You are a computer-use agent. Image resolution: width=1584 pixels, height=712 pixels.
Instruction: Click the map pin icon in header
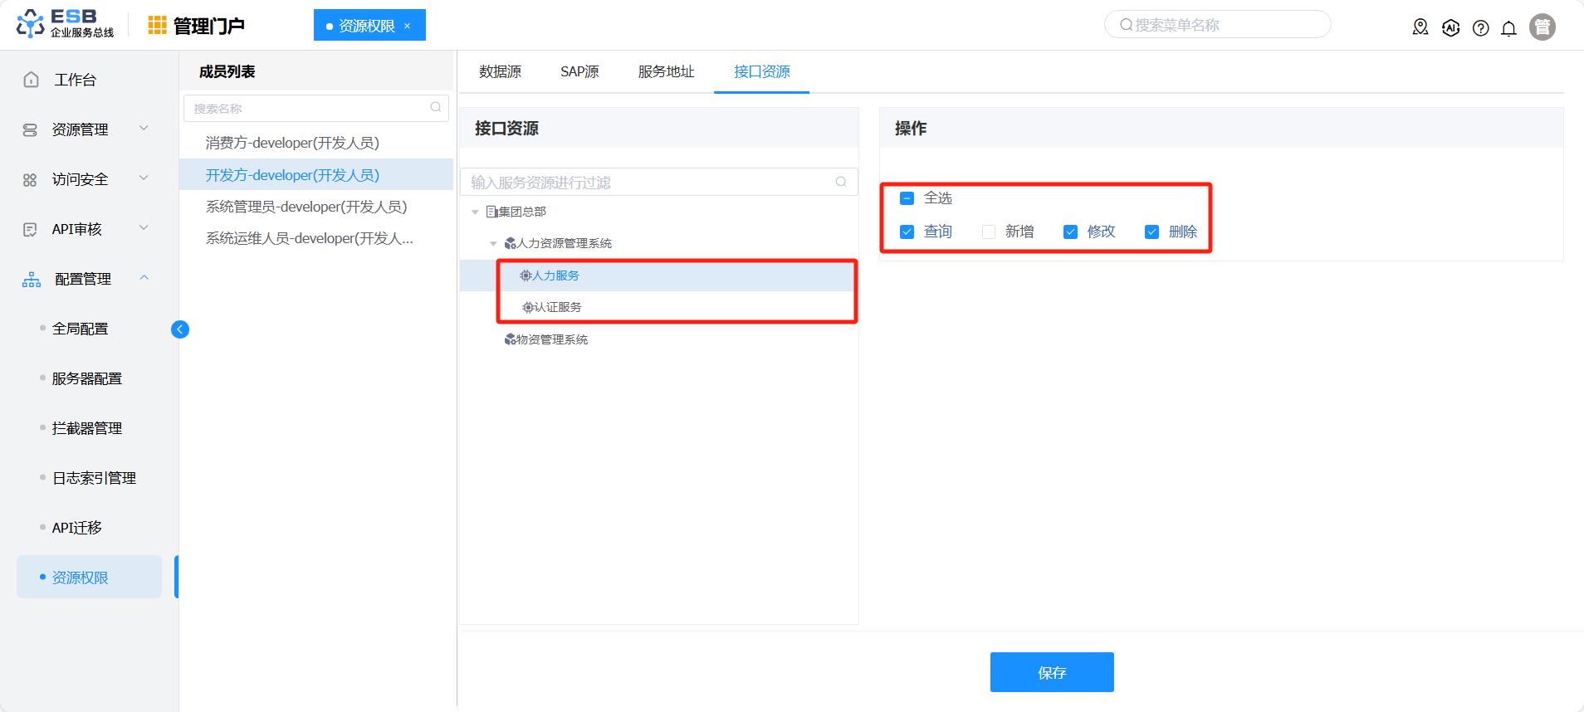(x=1420, y=27)
